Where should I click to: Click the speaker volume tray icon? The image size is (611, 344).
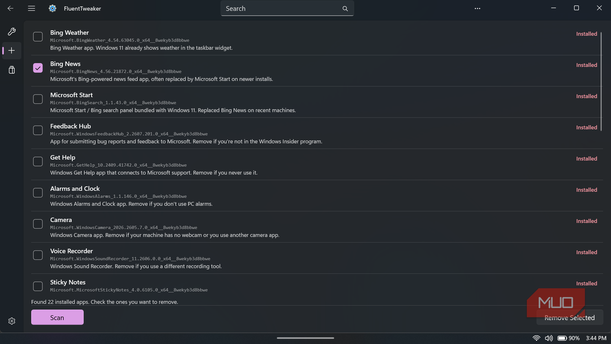pyautogui.click(x=549, y=338)
